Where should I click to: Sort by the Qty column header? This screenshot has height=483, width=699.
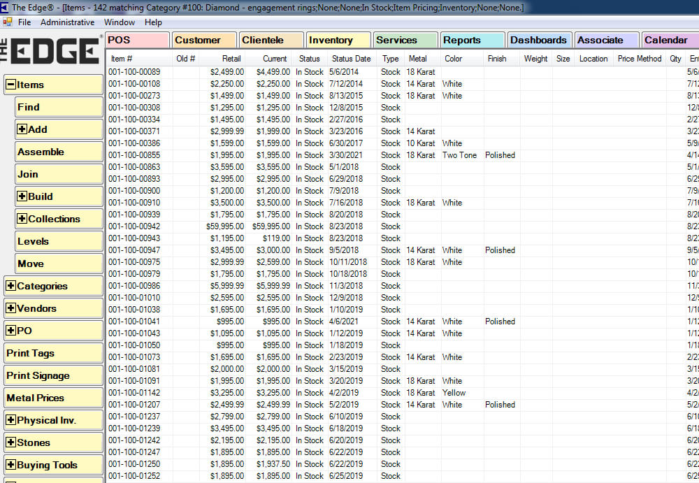click(x=675, y=59)
